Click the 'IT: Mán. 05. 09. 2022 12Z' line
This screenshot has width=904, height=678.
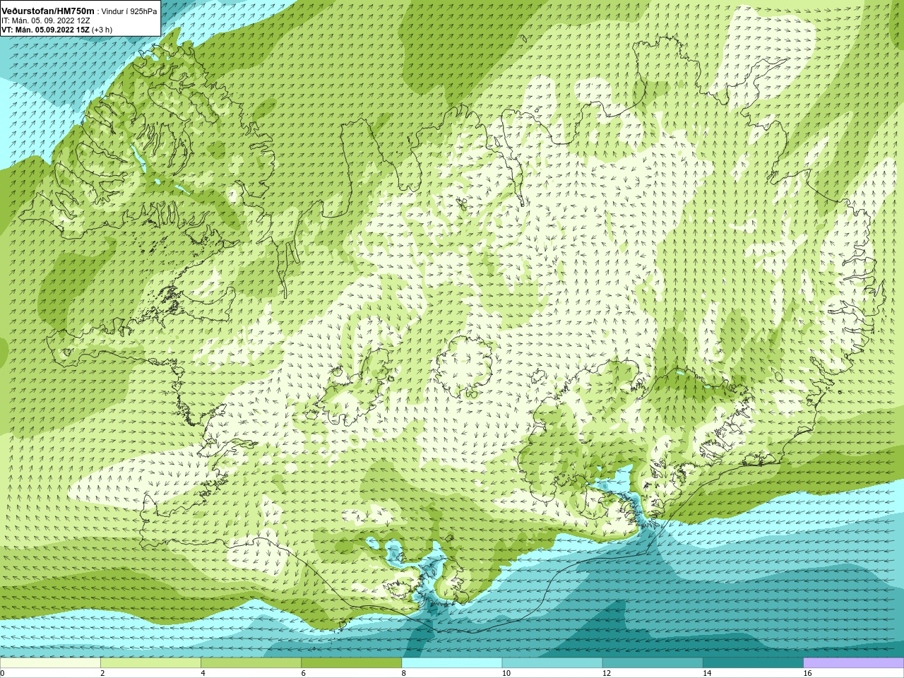coord(45,20)
